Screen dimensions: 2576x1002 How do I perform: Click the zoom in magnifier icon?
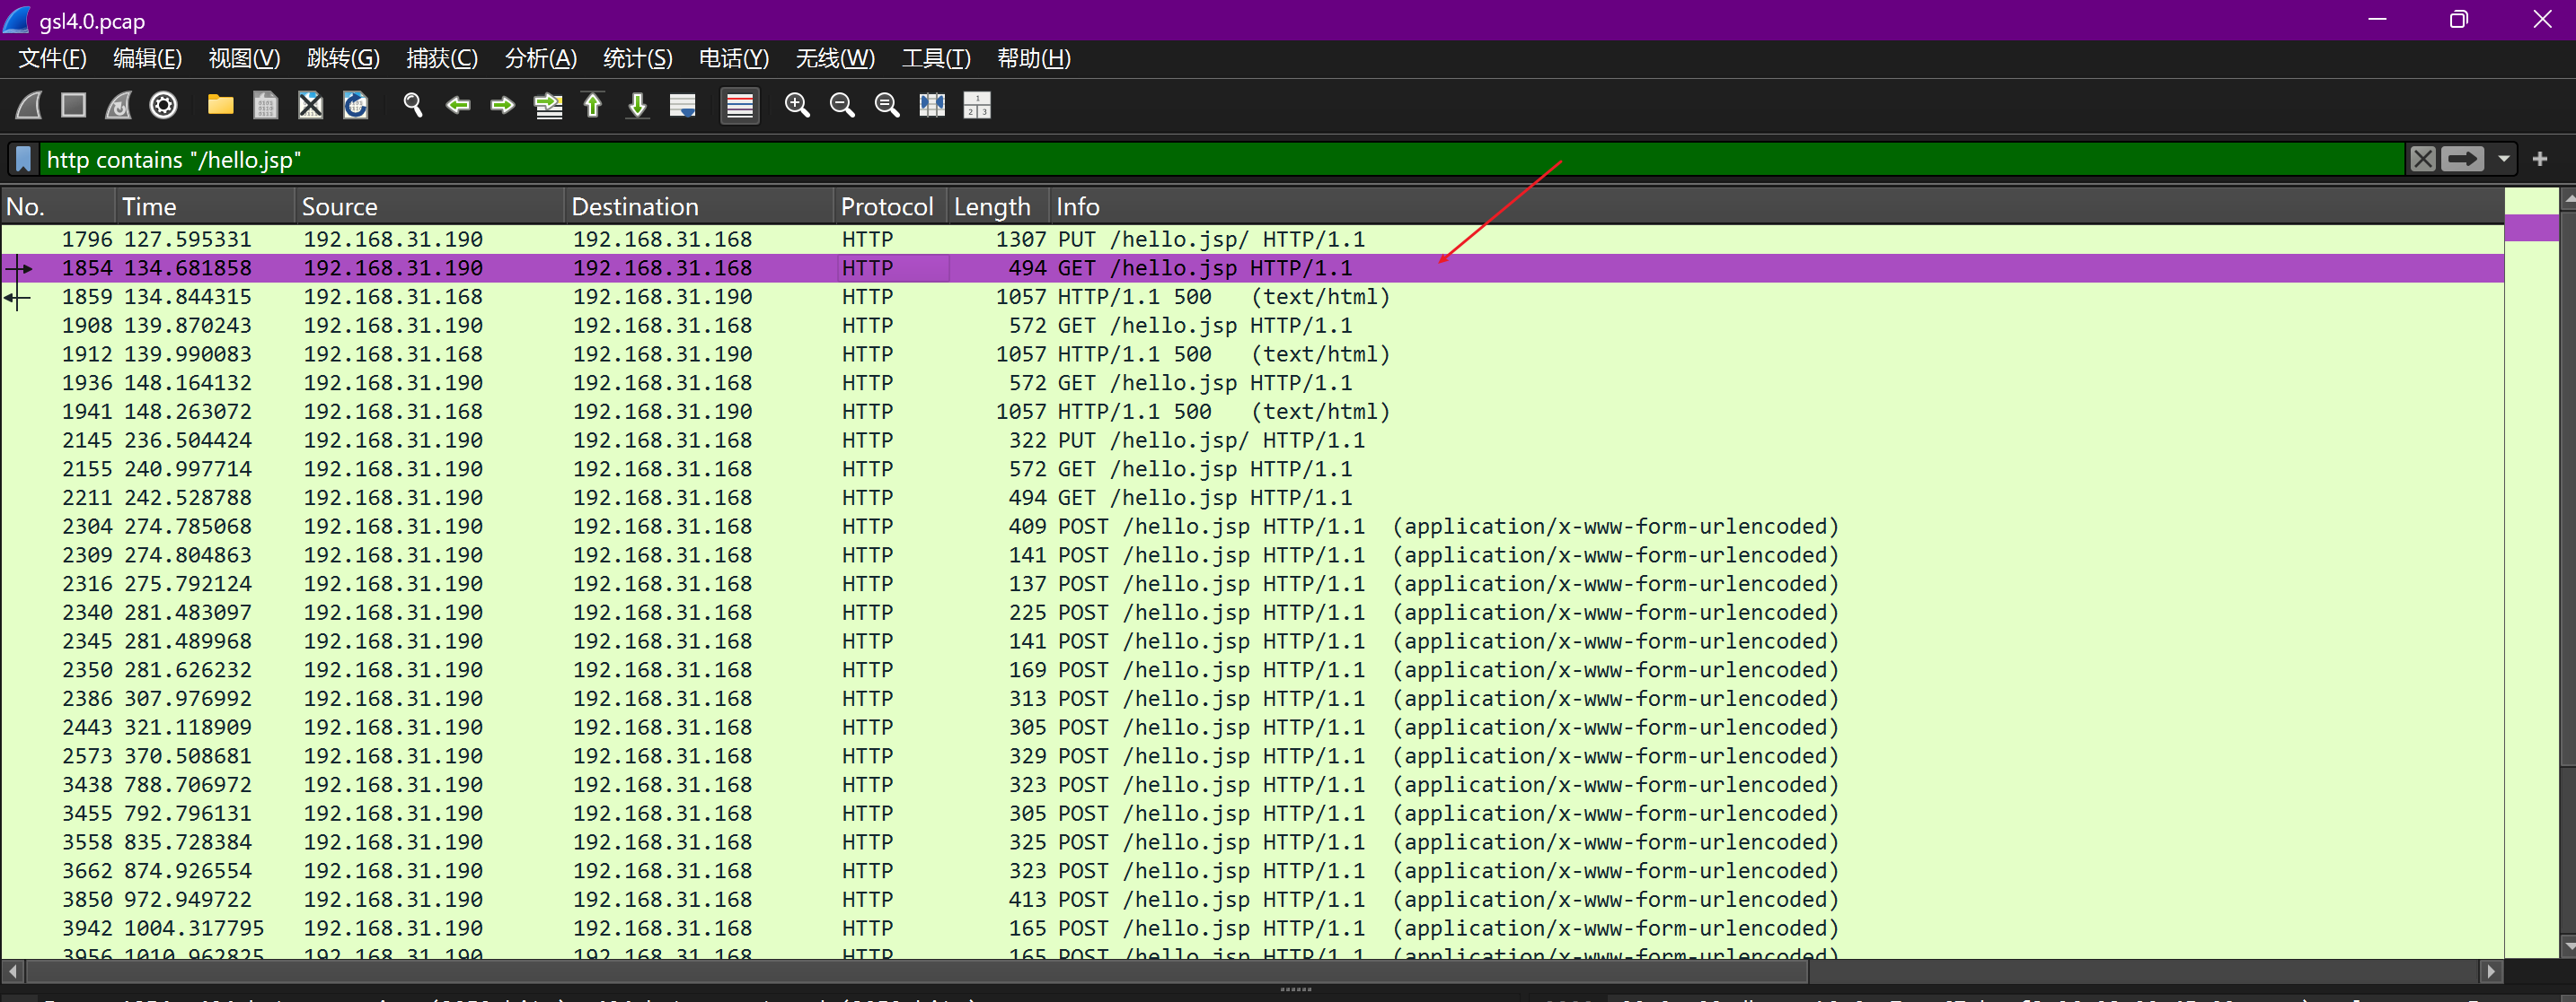click(797, 105)
